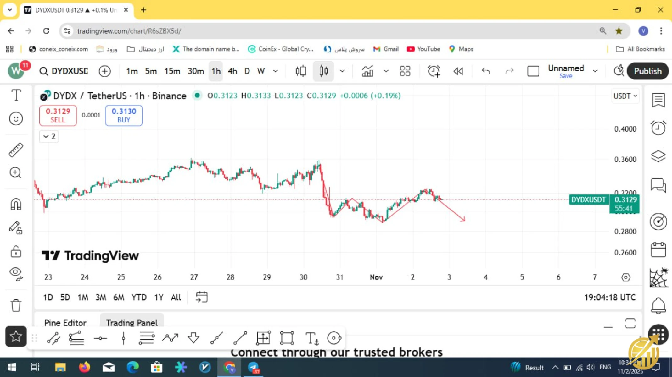Hide all drawings with the eye icon
Screen dimensions: 672x377
16,274
